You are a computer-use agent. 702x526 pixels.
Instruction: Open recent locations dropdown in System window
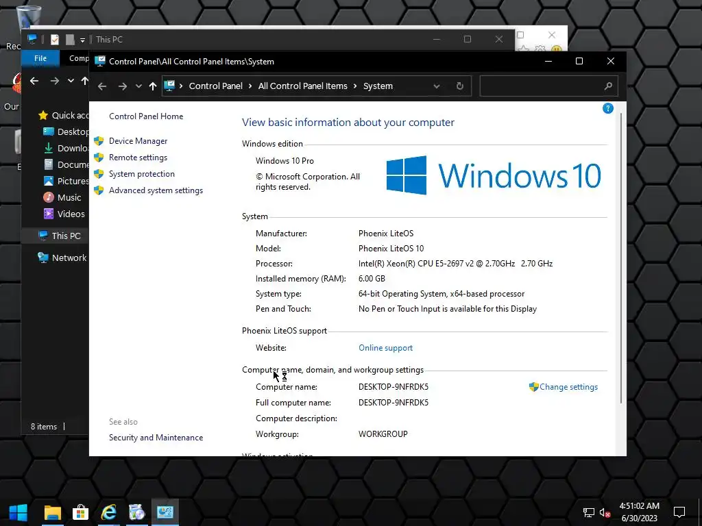tap(138, 86)
